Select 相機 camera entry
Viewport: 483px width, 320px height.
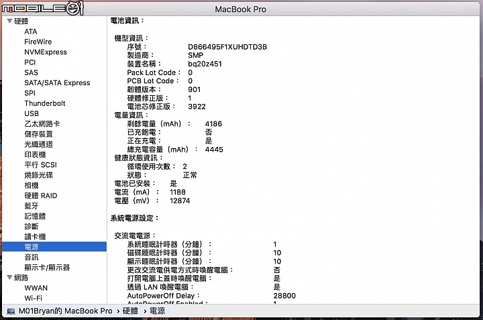click(32, 185)
